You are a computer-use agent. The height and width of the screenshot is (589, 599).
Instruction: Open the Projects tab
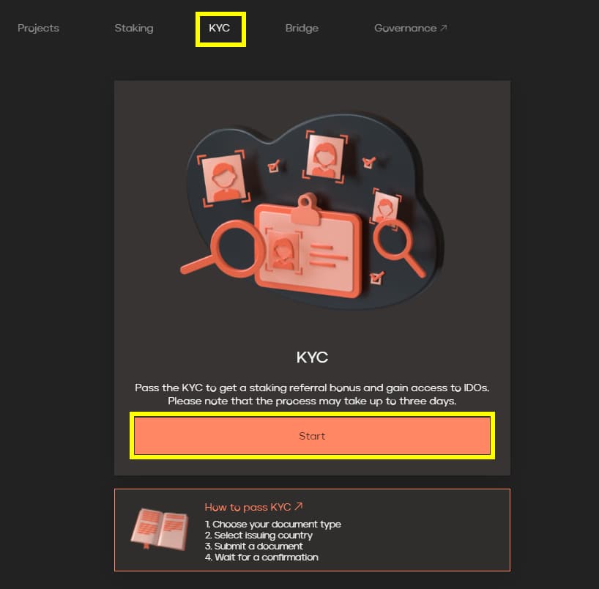click(x=38, y=29)
